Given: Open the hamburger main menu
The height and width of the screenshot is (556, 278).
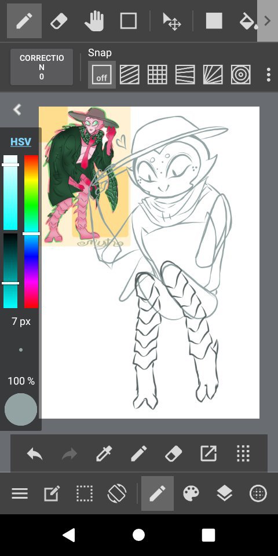Looking at the screenshot, I should pos(20,493).
